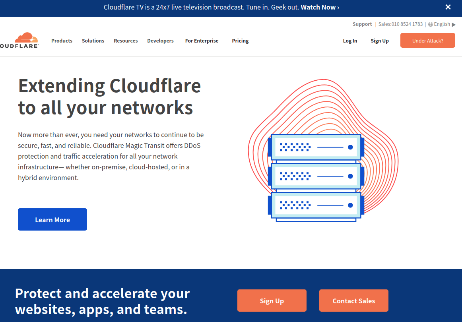This screenshot has height=322, width=462.
Task: Click the Contact Sales button
Action: click(x=353, y=301)
